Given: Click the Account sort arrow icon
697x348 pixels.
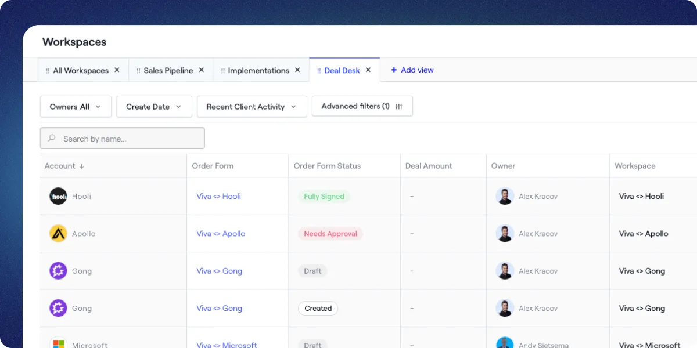Looking at the screenshot, I should (x=81, y=166).
